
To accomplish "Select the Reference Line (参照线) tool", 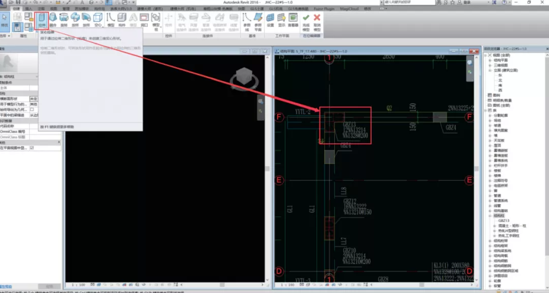I will tap(247, 22).
